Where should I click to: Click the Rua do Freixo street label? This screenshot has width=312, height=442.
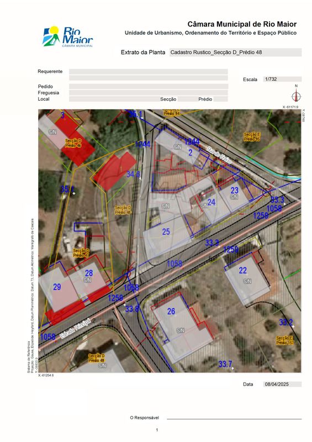tap(219, 155)
